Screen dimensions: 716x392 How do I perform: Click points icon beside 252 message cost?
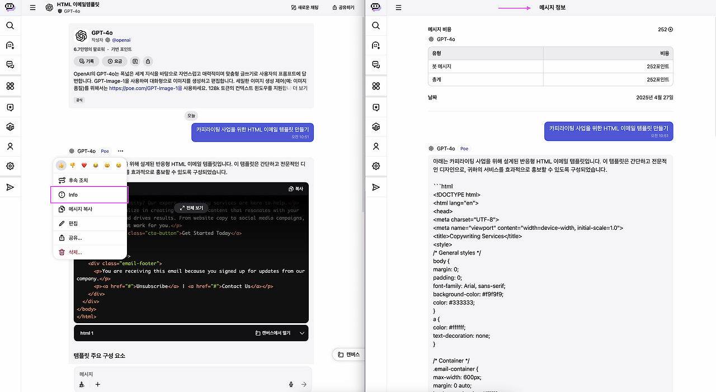coord(671,30)
